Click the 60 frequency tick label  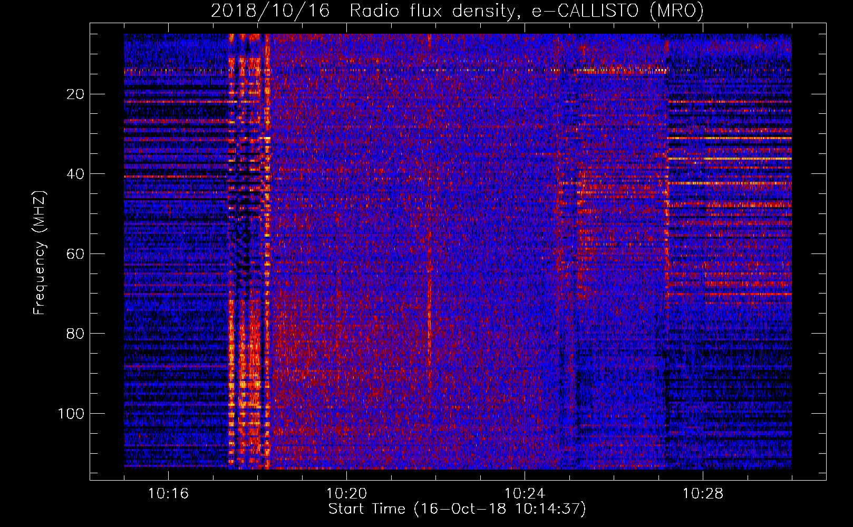pyautogui.click(x=76, y=254)
